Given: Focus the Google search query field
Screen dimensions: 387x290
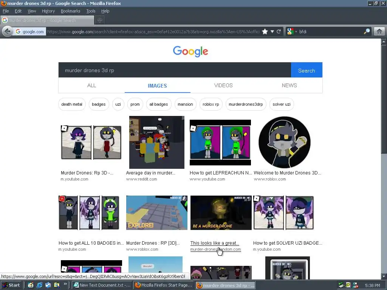Looking at the screenshot, I should (x=175, y=70).
